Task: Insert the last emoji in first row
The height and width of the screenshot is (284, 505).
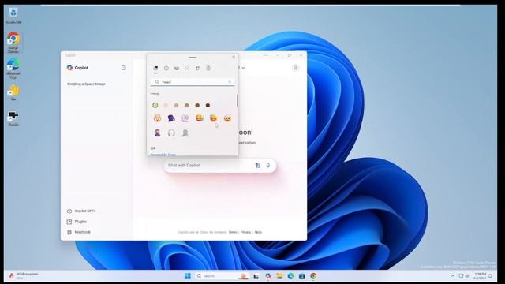Action: pos(227,118)
